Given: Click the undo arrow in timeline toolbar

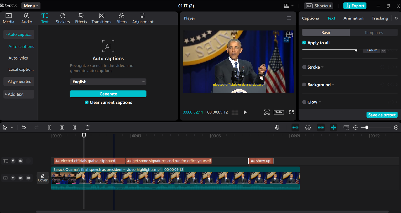Looking at the screenshot, I should tap(24, 127).
